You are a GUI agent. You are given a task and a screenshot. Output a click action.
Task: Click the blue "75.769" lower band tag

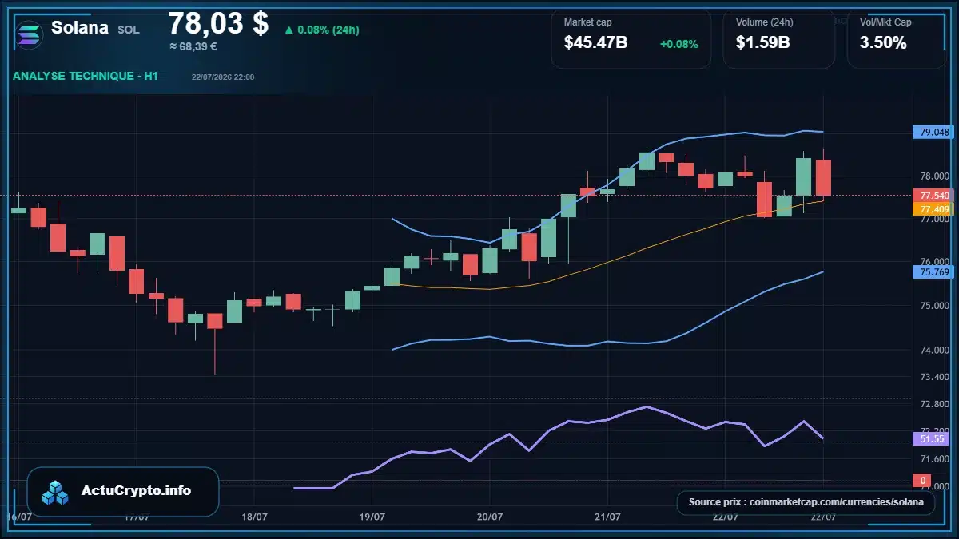(934, 272)
